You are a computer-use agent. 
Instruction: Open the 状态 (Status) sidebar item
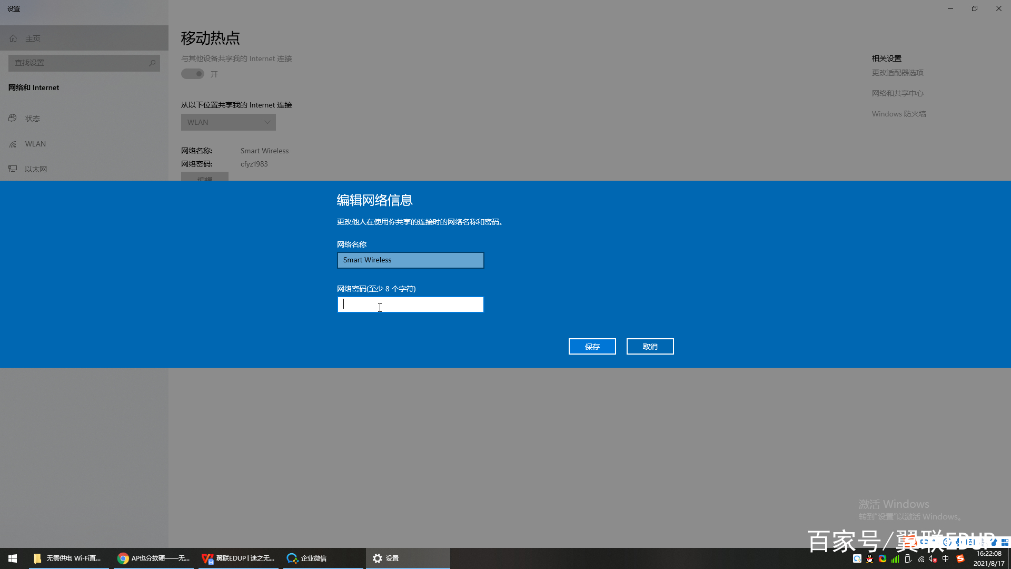[x=84, y=119]
